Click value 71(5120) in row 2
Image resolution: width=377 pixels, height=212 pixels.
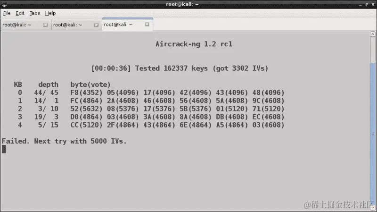click(x=268, y=109)
